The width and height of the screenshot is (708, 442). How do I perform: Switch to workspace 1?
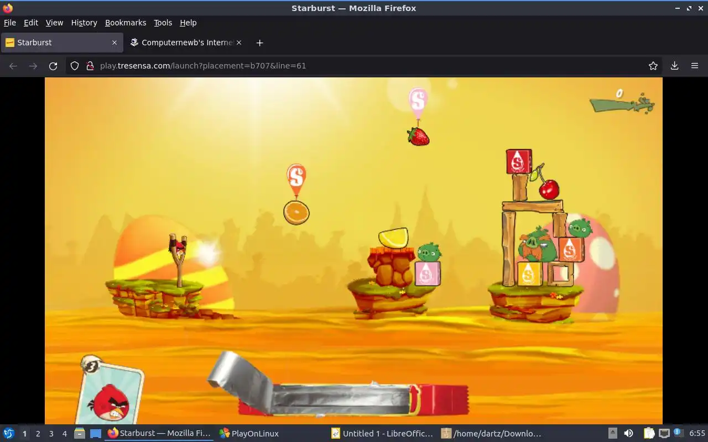(24, 434)
